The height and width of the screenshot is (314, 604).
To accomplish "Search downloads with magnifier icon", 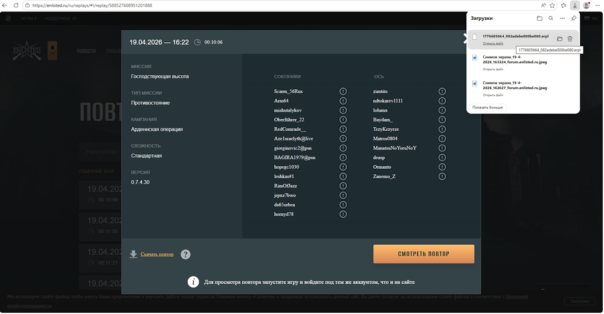I will coord(551,19).
